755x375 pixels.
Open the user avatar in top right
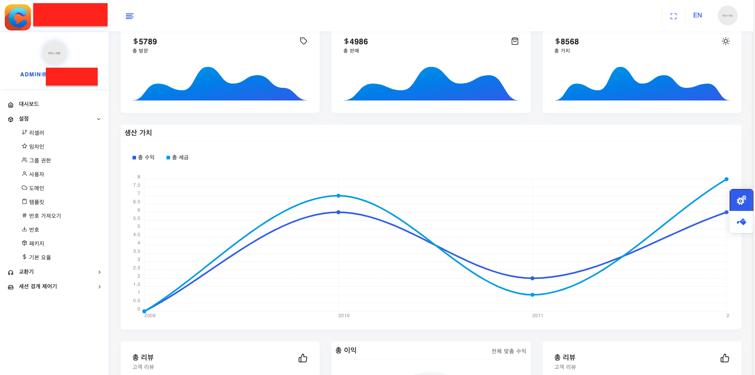click(727, 16)
